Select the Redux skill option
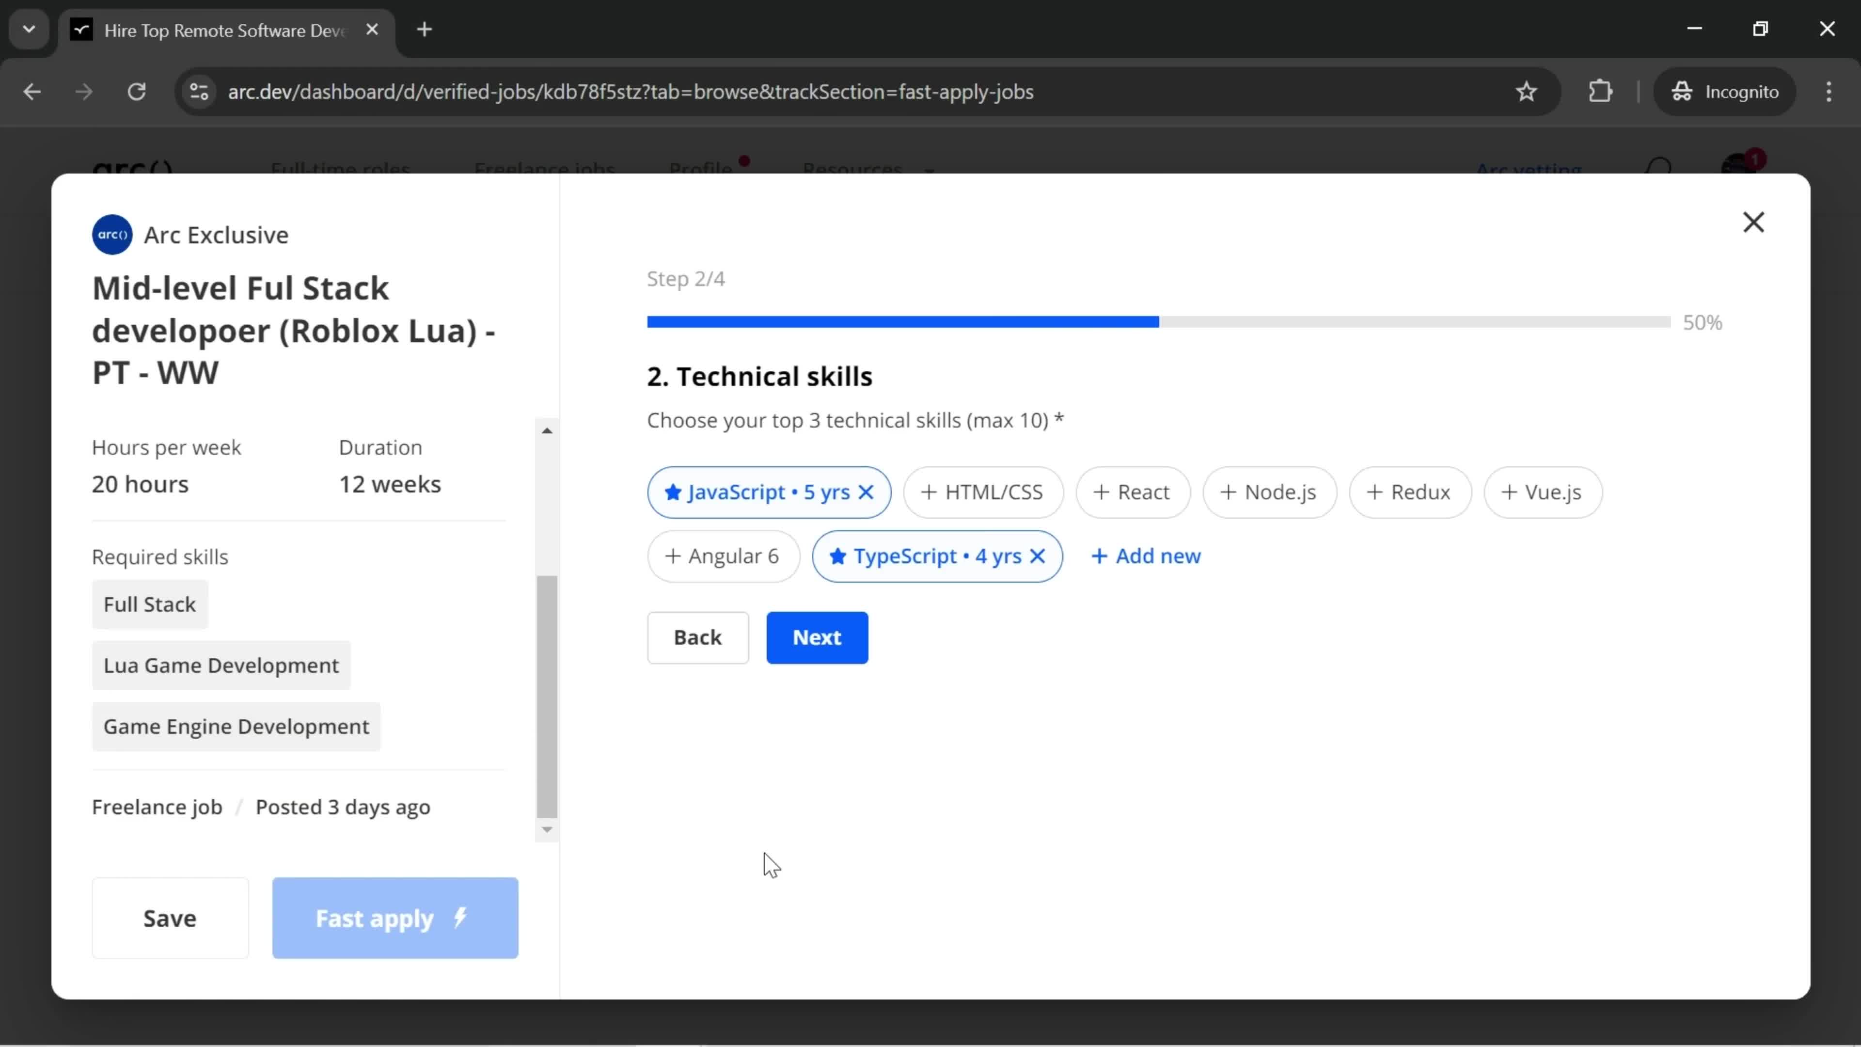Screen dimensions: 1861x1047 point(1408,492)
